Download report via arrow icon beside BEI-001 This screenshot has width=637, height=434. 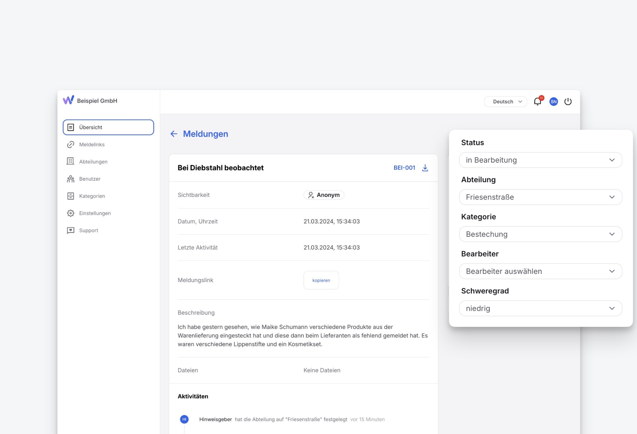pos(425,168)
